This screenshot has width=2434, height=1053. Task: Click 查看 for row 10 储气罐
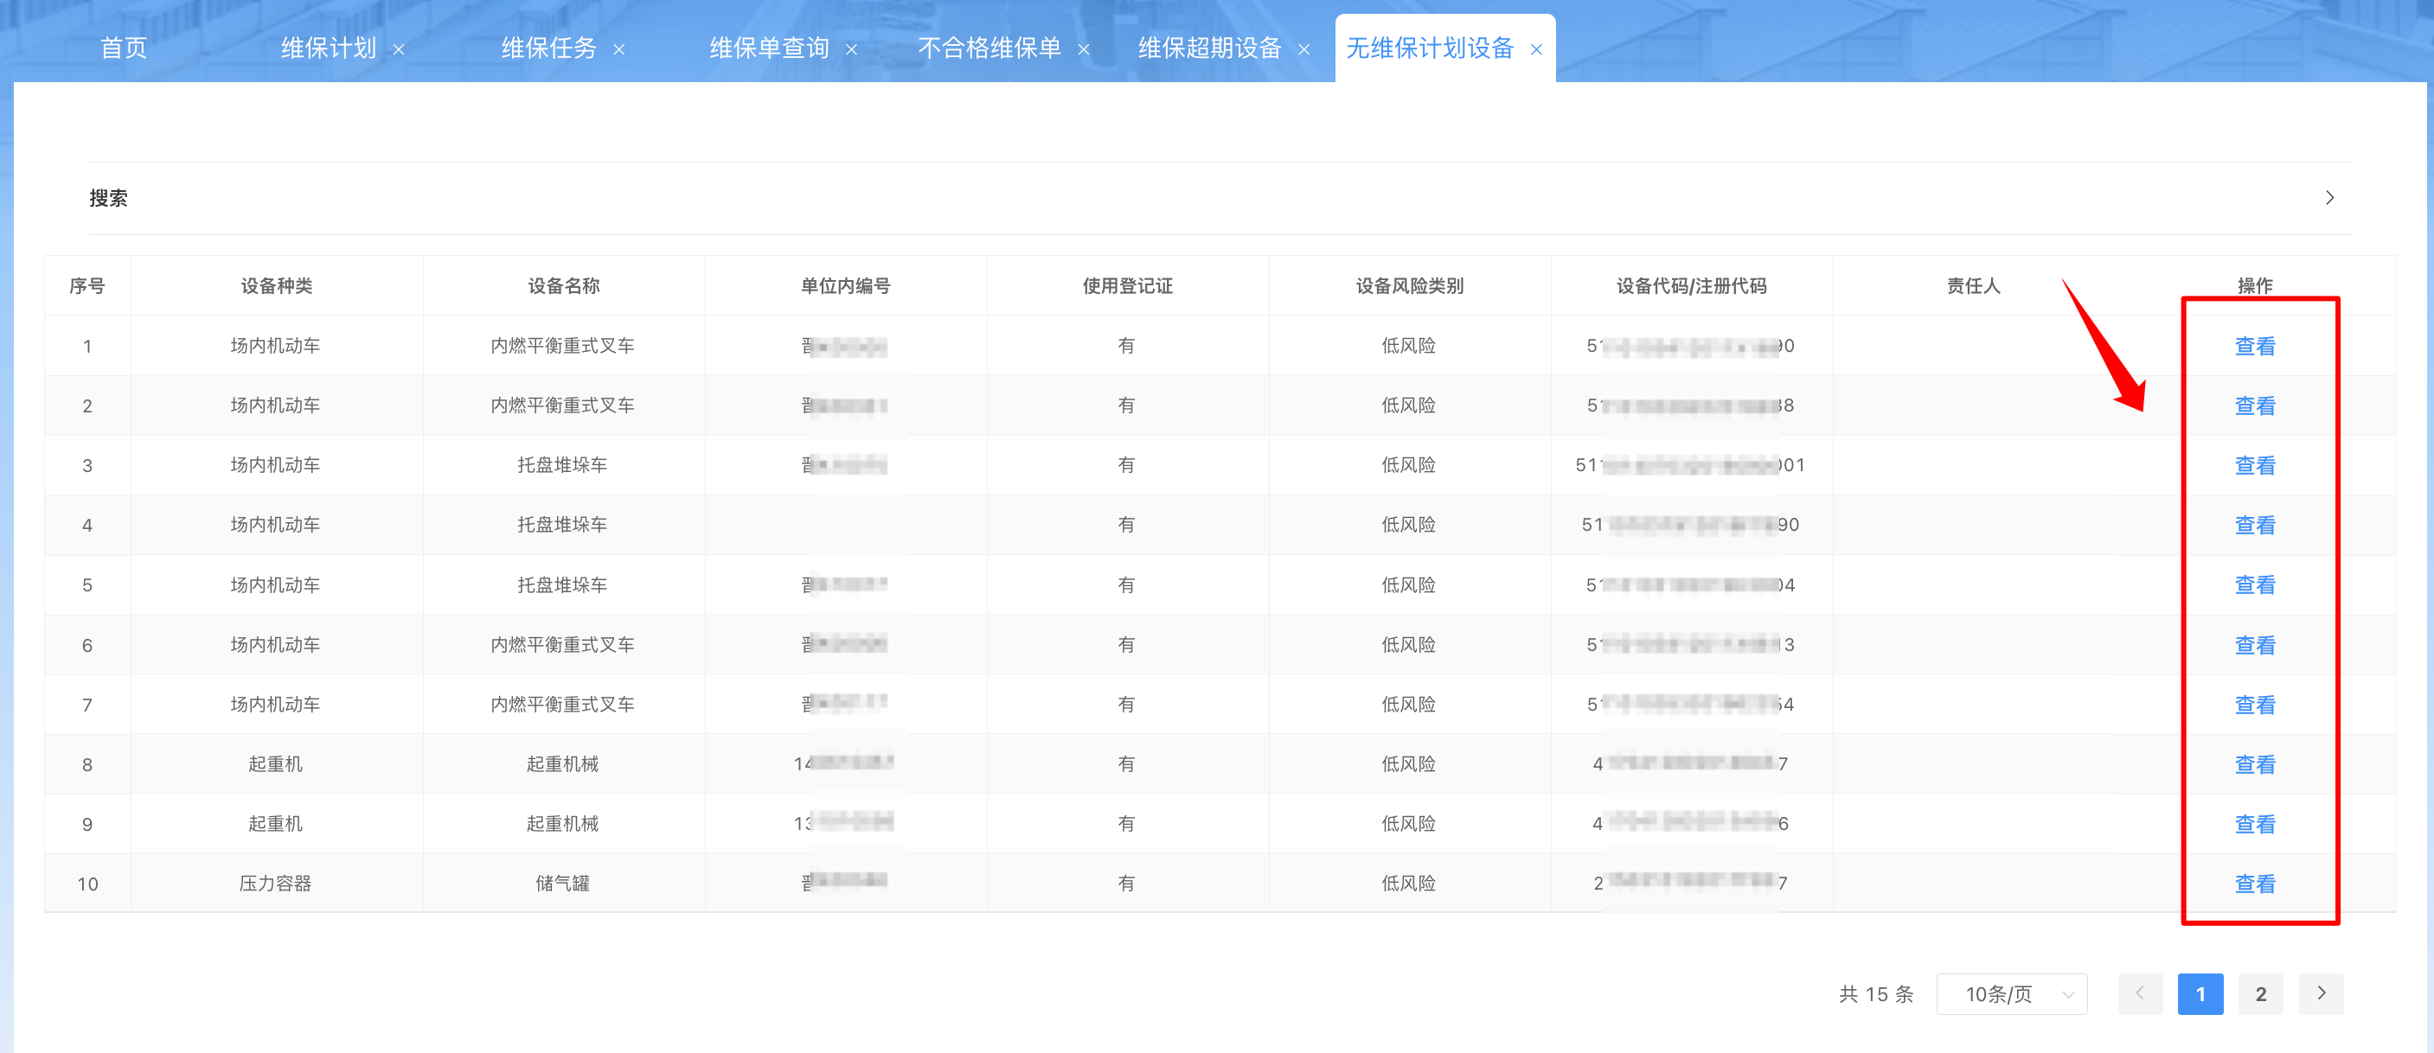(x=2253, y=884)
